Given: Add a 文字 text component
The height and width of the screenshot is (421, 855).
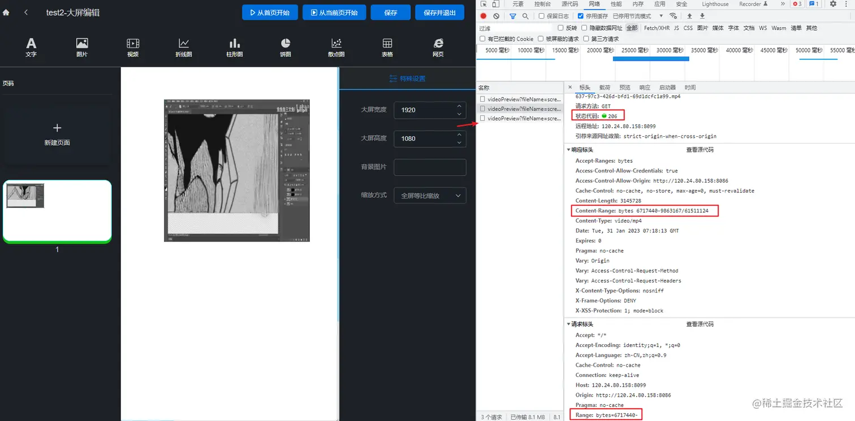Looking at the screenshot, I should point(31,47).
